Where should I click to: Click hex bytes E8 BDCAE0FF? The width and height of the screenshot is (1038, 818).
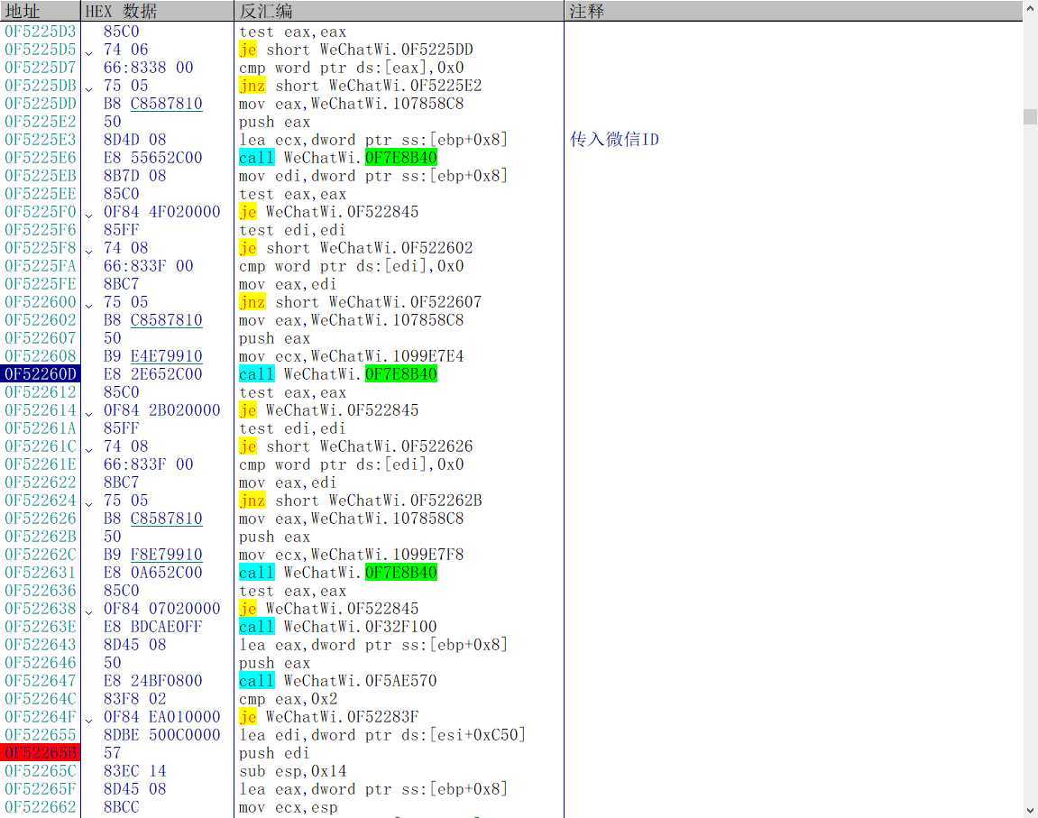(x=153, y=627)
